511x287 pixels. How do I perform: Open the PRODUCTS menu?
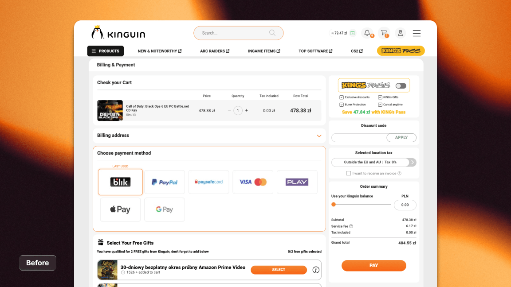pyautogui.click(x=106, y=51)
